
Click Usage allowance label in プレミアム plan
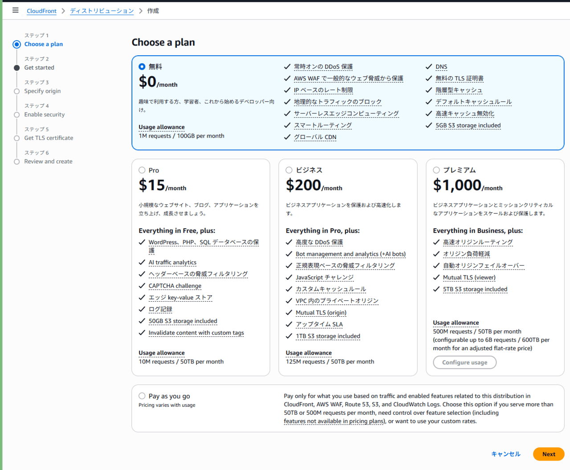click(x=456, y=323)
